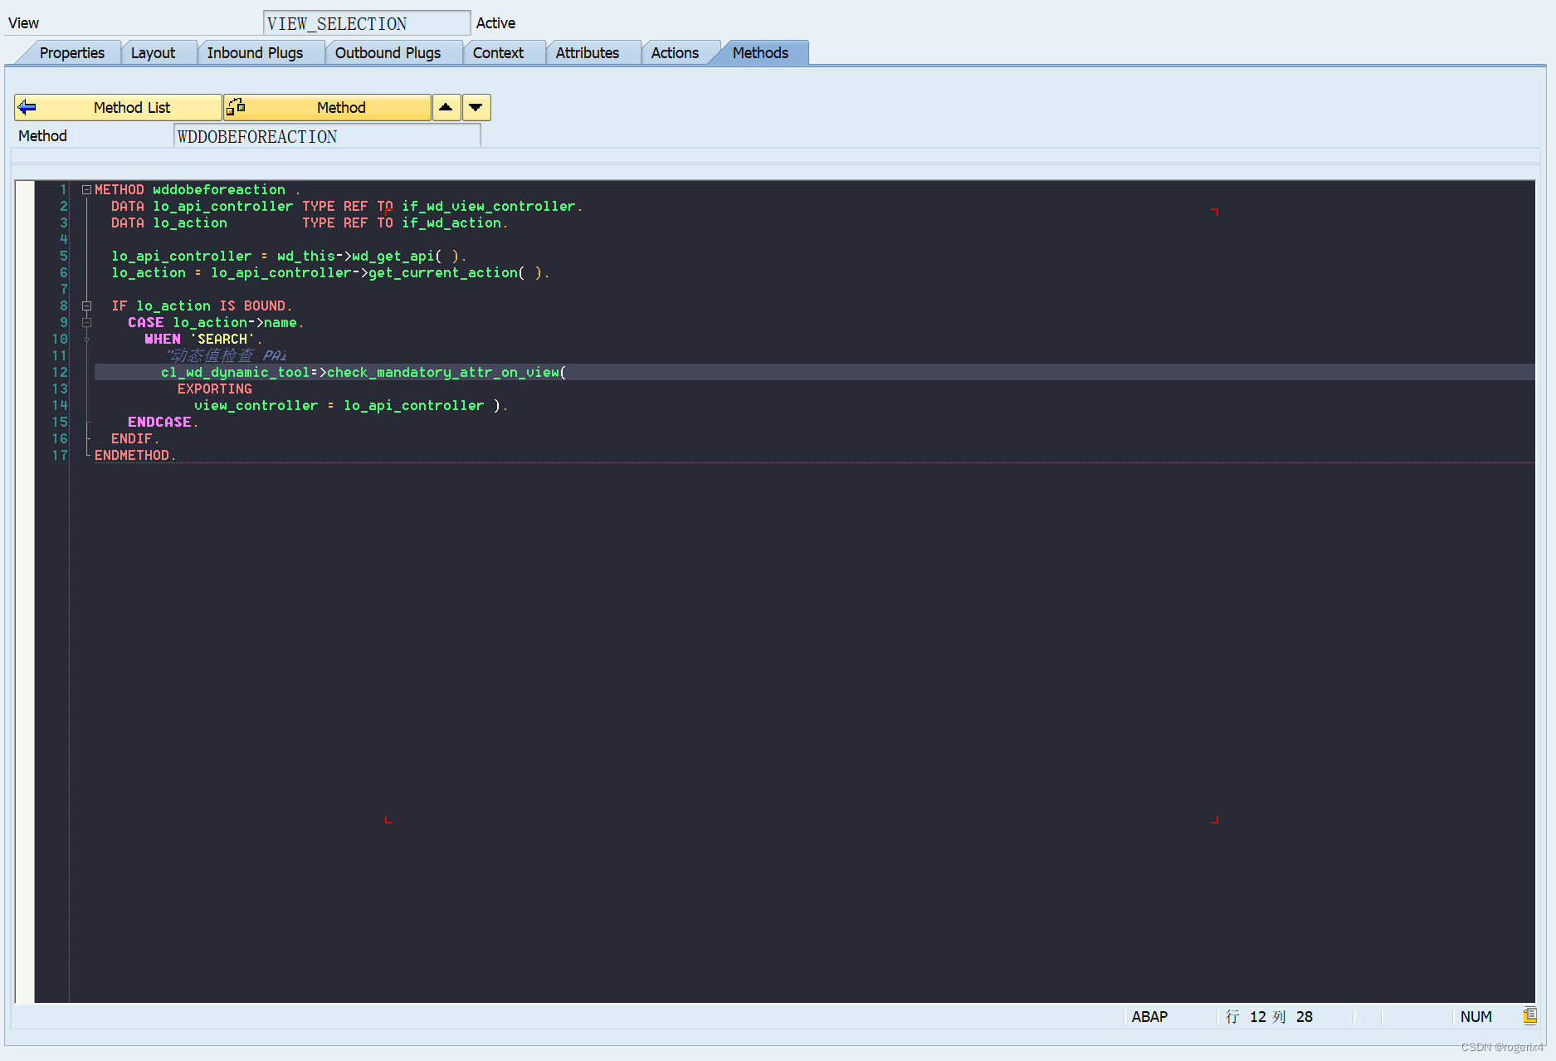Viewport: 1556px width, 1061px height.
Task: Switch to the Layout tab
Action: (154, 53)
